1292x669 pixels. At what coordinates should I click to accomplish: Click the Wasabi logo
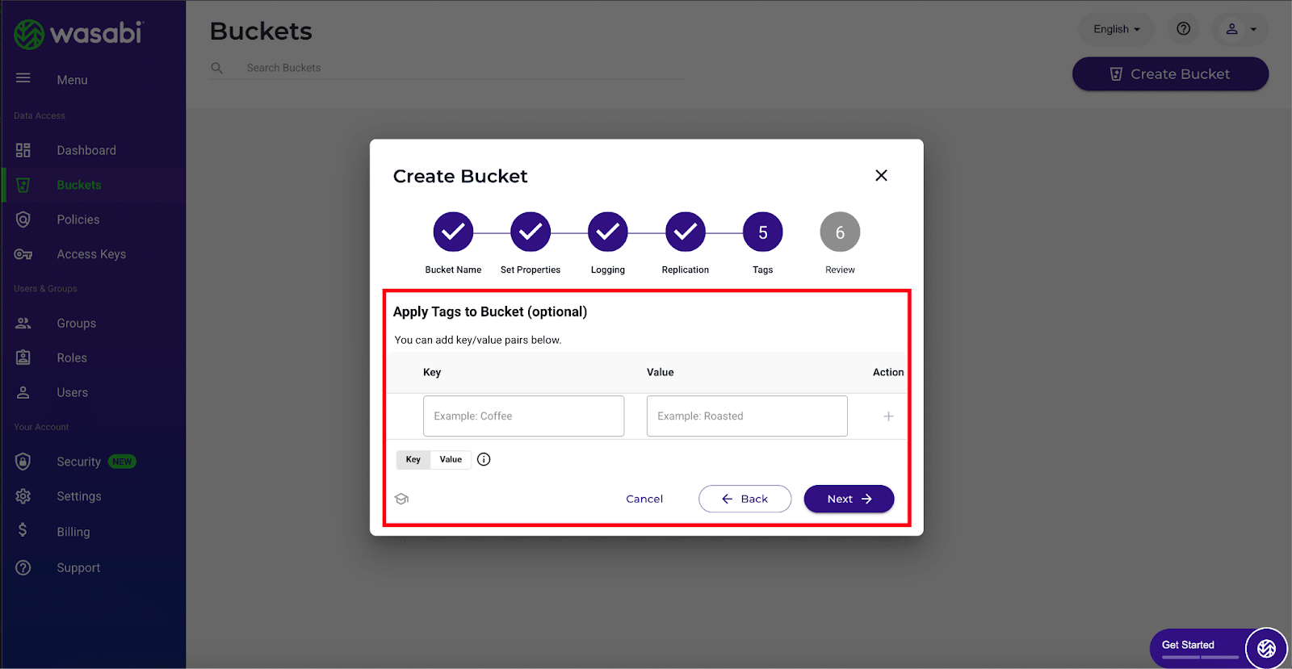78,34
